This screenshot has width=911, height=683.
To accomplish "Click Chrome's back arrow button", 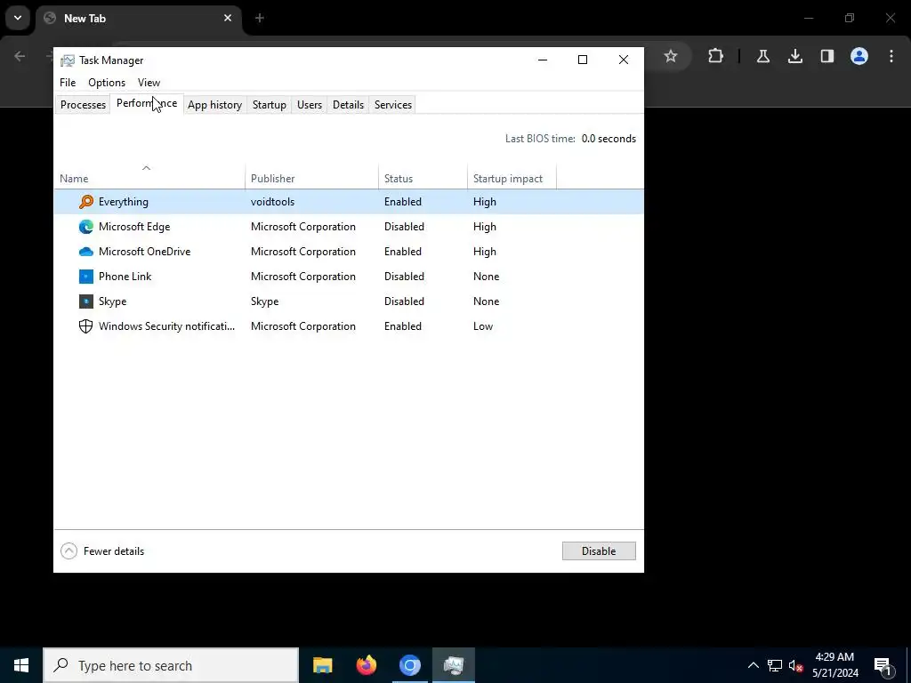I will [20, 56].
